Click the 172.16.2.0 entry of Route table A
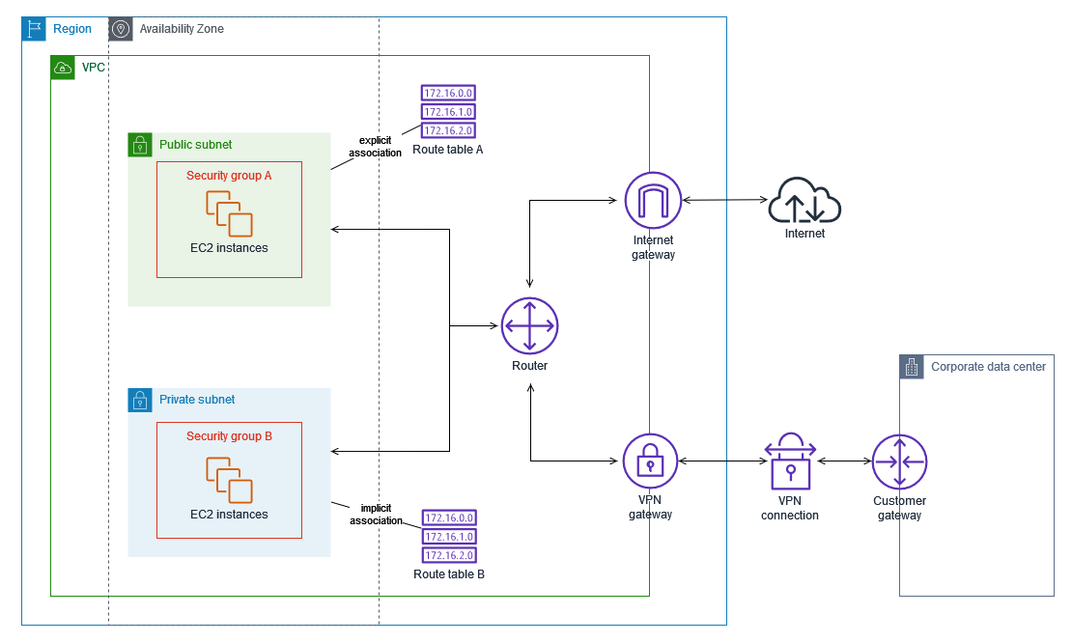This screenshot has width=1072, height=643. [x=448, y=130]
